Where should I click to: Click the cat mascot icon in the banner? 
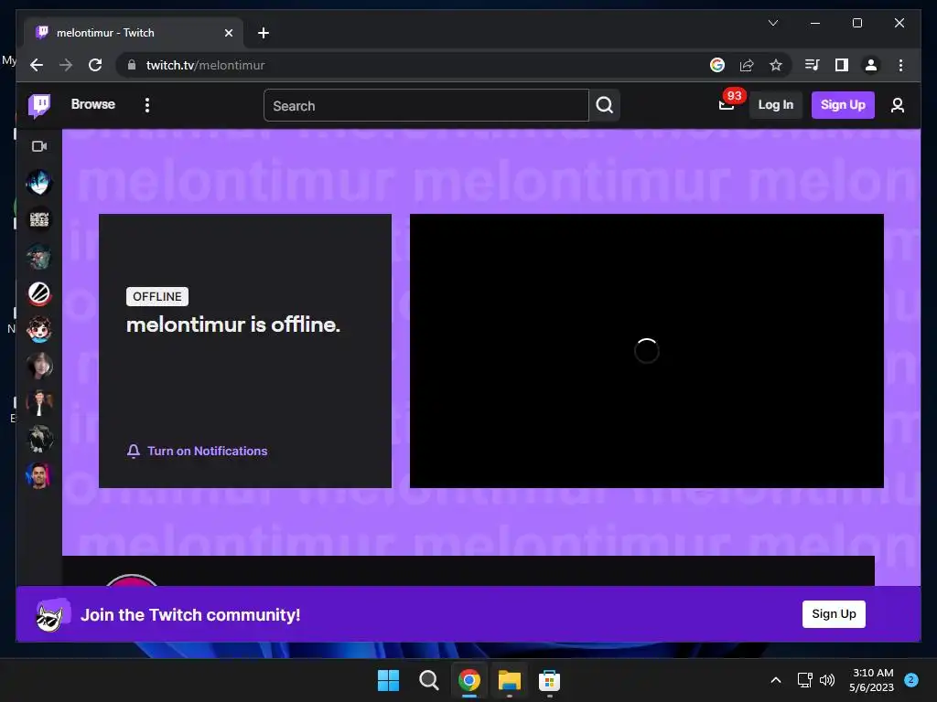[x=51, y=615]
